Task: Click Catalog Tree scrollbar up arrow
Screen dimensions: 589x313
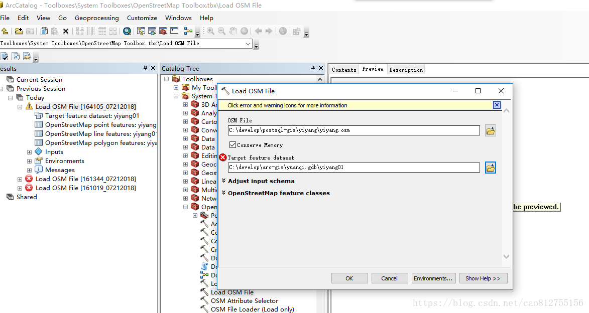Action: click(320, 79)
